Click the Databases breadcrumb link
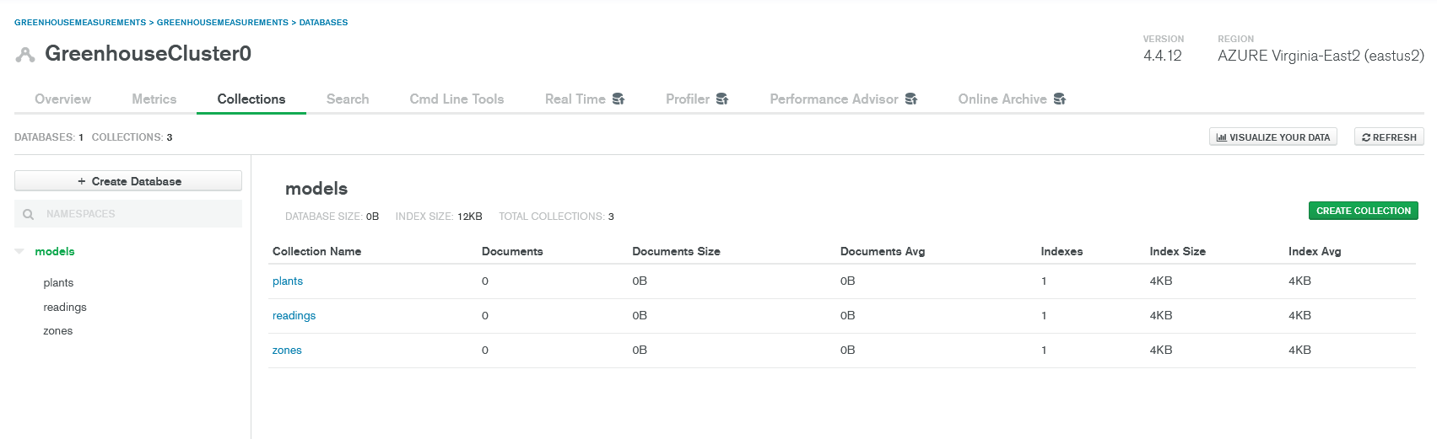The height and width of the screenshot is (439, 1437). click(x=323, y=23)
